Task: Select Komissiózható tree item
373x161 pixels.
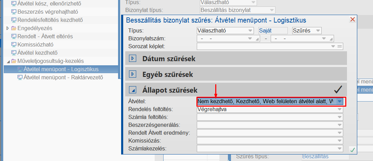Action: point(36,44)
